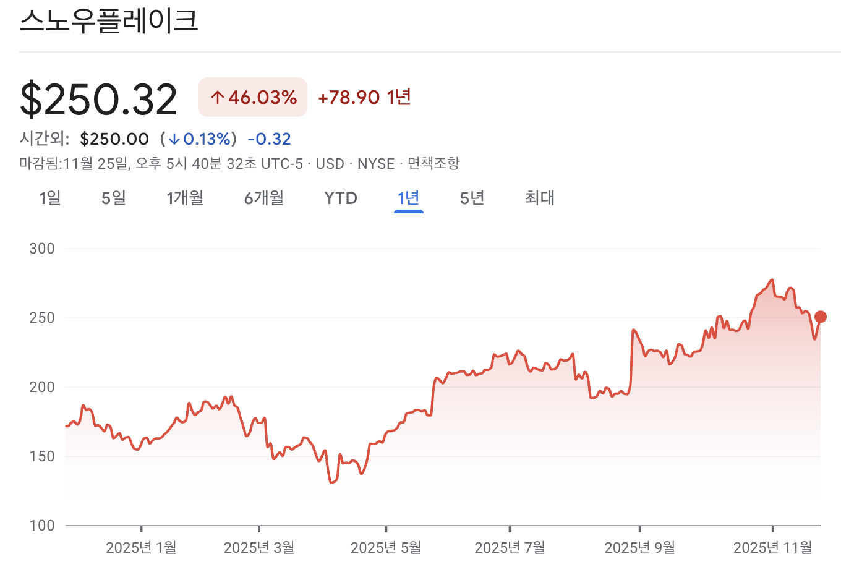The image size is (841, 580).
Task: Open the 최대 chart view
Action: pos(538,198)
